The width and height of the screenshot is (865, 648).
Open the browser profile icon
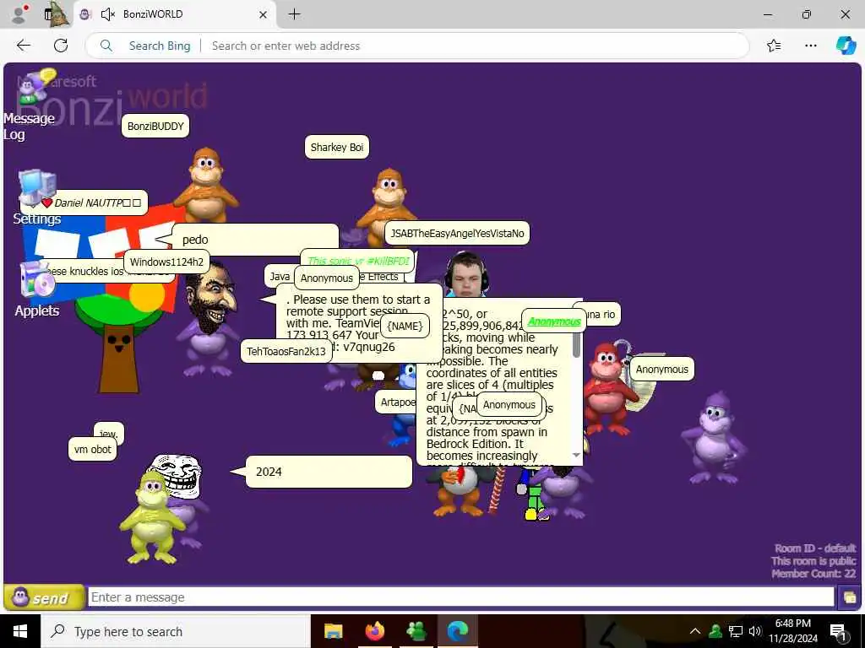click(x=19, y=14)
